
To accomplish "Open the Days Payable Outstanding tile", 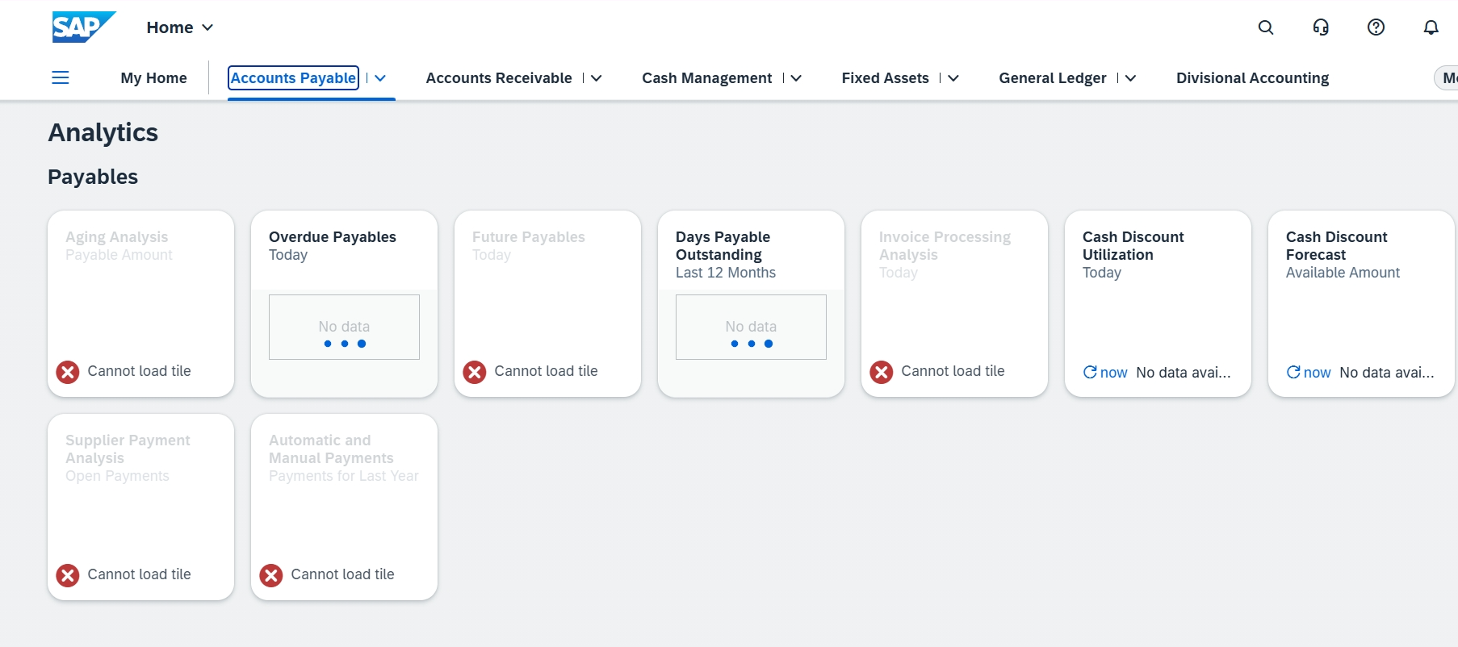I will pos(751,303).
